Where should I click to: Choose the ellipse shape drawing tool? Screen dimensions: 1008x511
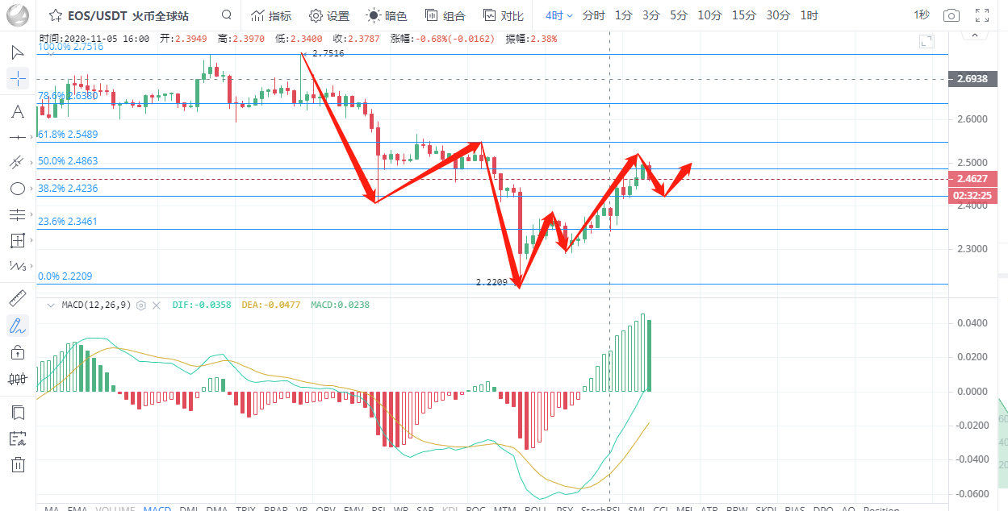click(18, 189)
